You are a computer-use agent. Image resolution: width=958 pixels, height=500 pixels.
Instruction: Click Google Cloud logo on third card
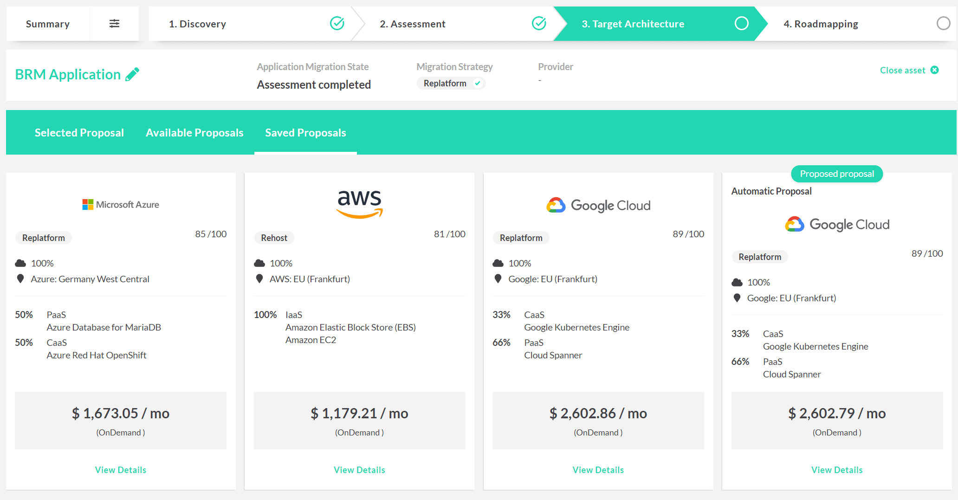pyautogui.click(x=598, y=205)
